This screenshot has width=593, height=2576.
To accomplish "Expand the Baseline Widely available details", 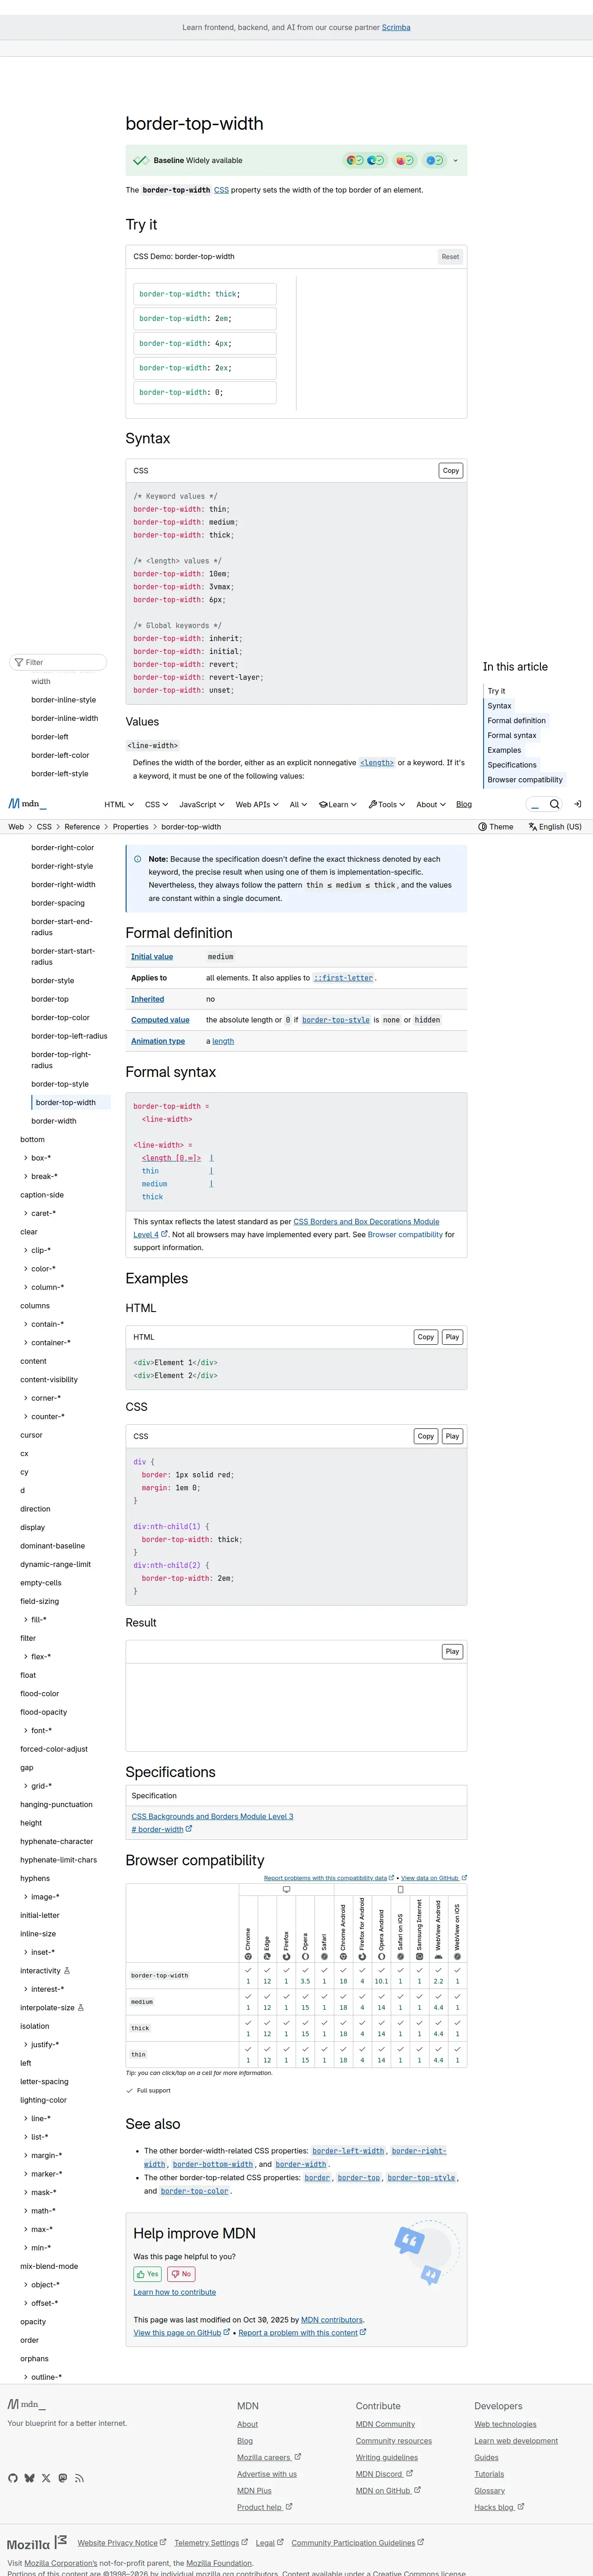I will (455, 160).
